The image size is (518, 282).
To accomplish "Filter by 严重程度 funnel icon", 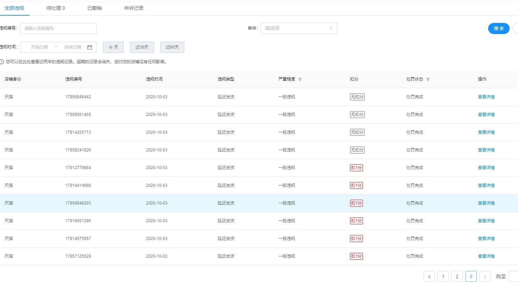I will click(300, 80).
